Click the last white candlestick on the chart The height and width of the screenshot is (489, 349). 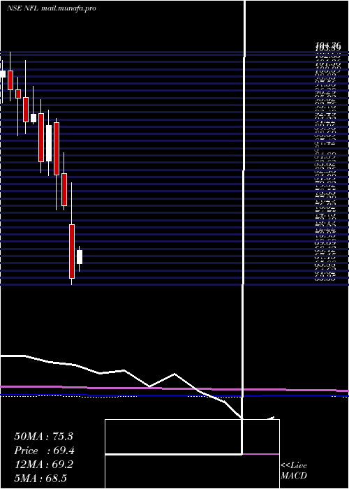click(x=80, y=257)
